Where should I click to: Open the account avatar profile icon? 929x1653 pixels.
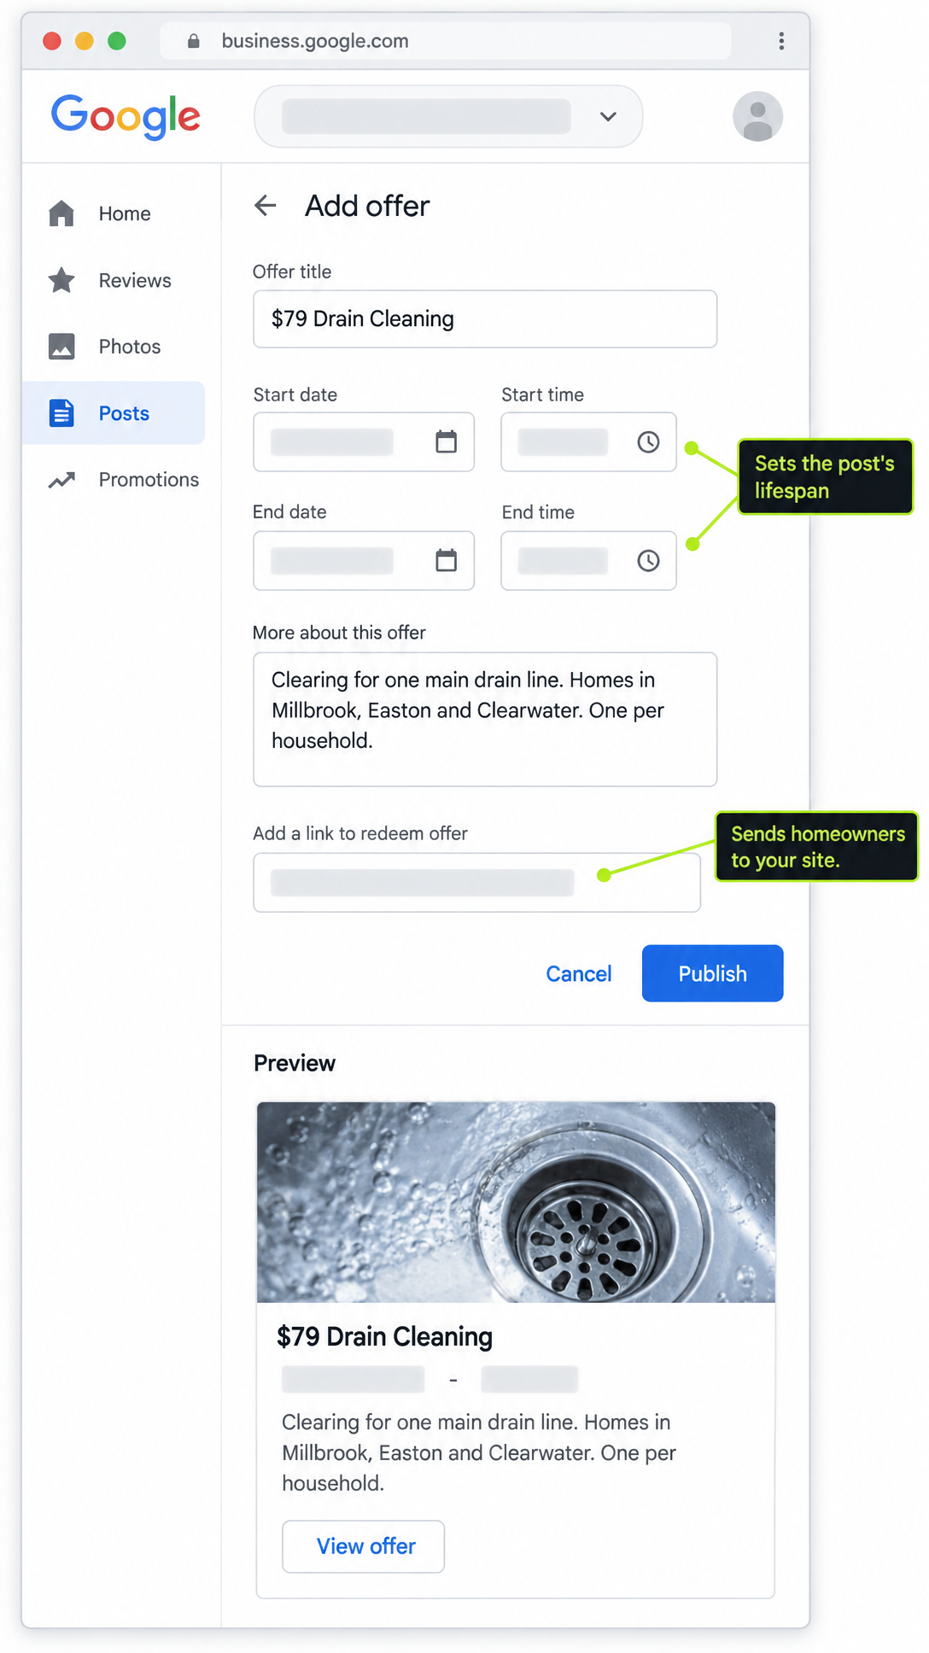757,116
